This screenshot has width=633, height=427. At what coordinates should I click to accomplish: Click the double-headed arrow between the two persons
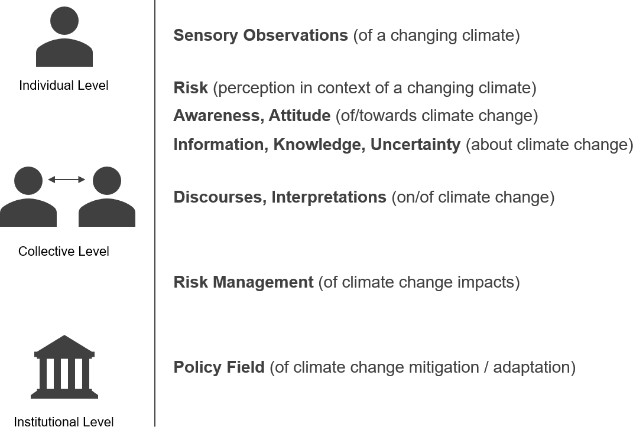(67, 180)
